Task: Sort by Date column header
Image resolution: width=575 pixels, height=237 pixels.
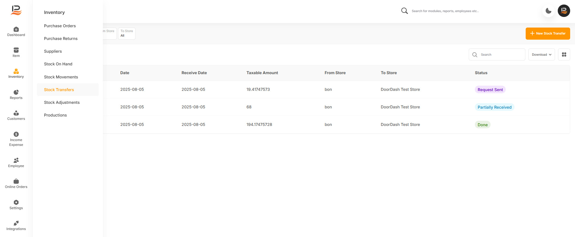Action: click(x=125, y=73)
